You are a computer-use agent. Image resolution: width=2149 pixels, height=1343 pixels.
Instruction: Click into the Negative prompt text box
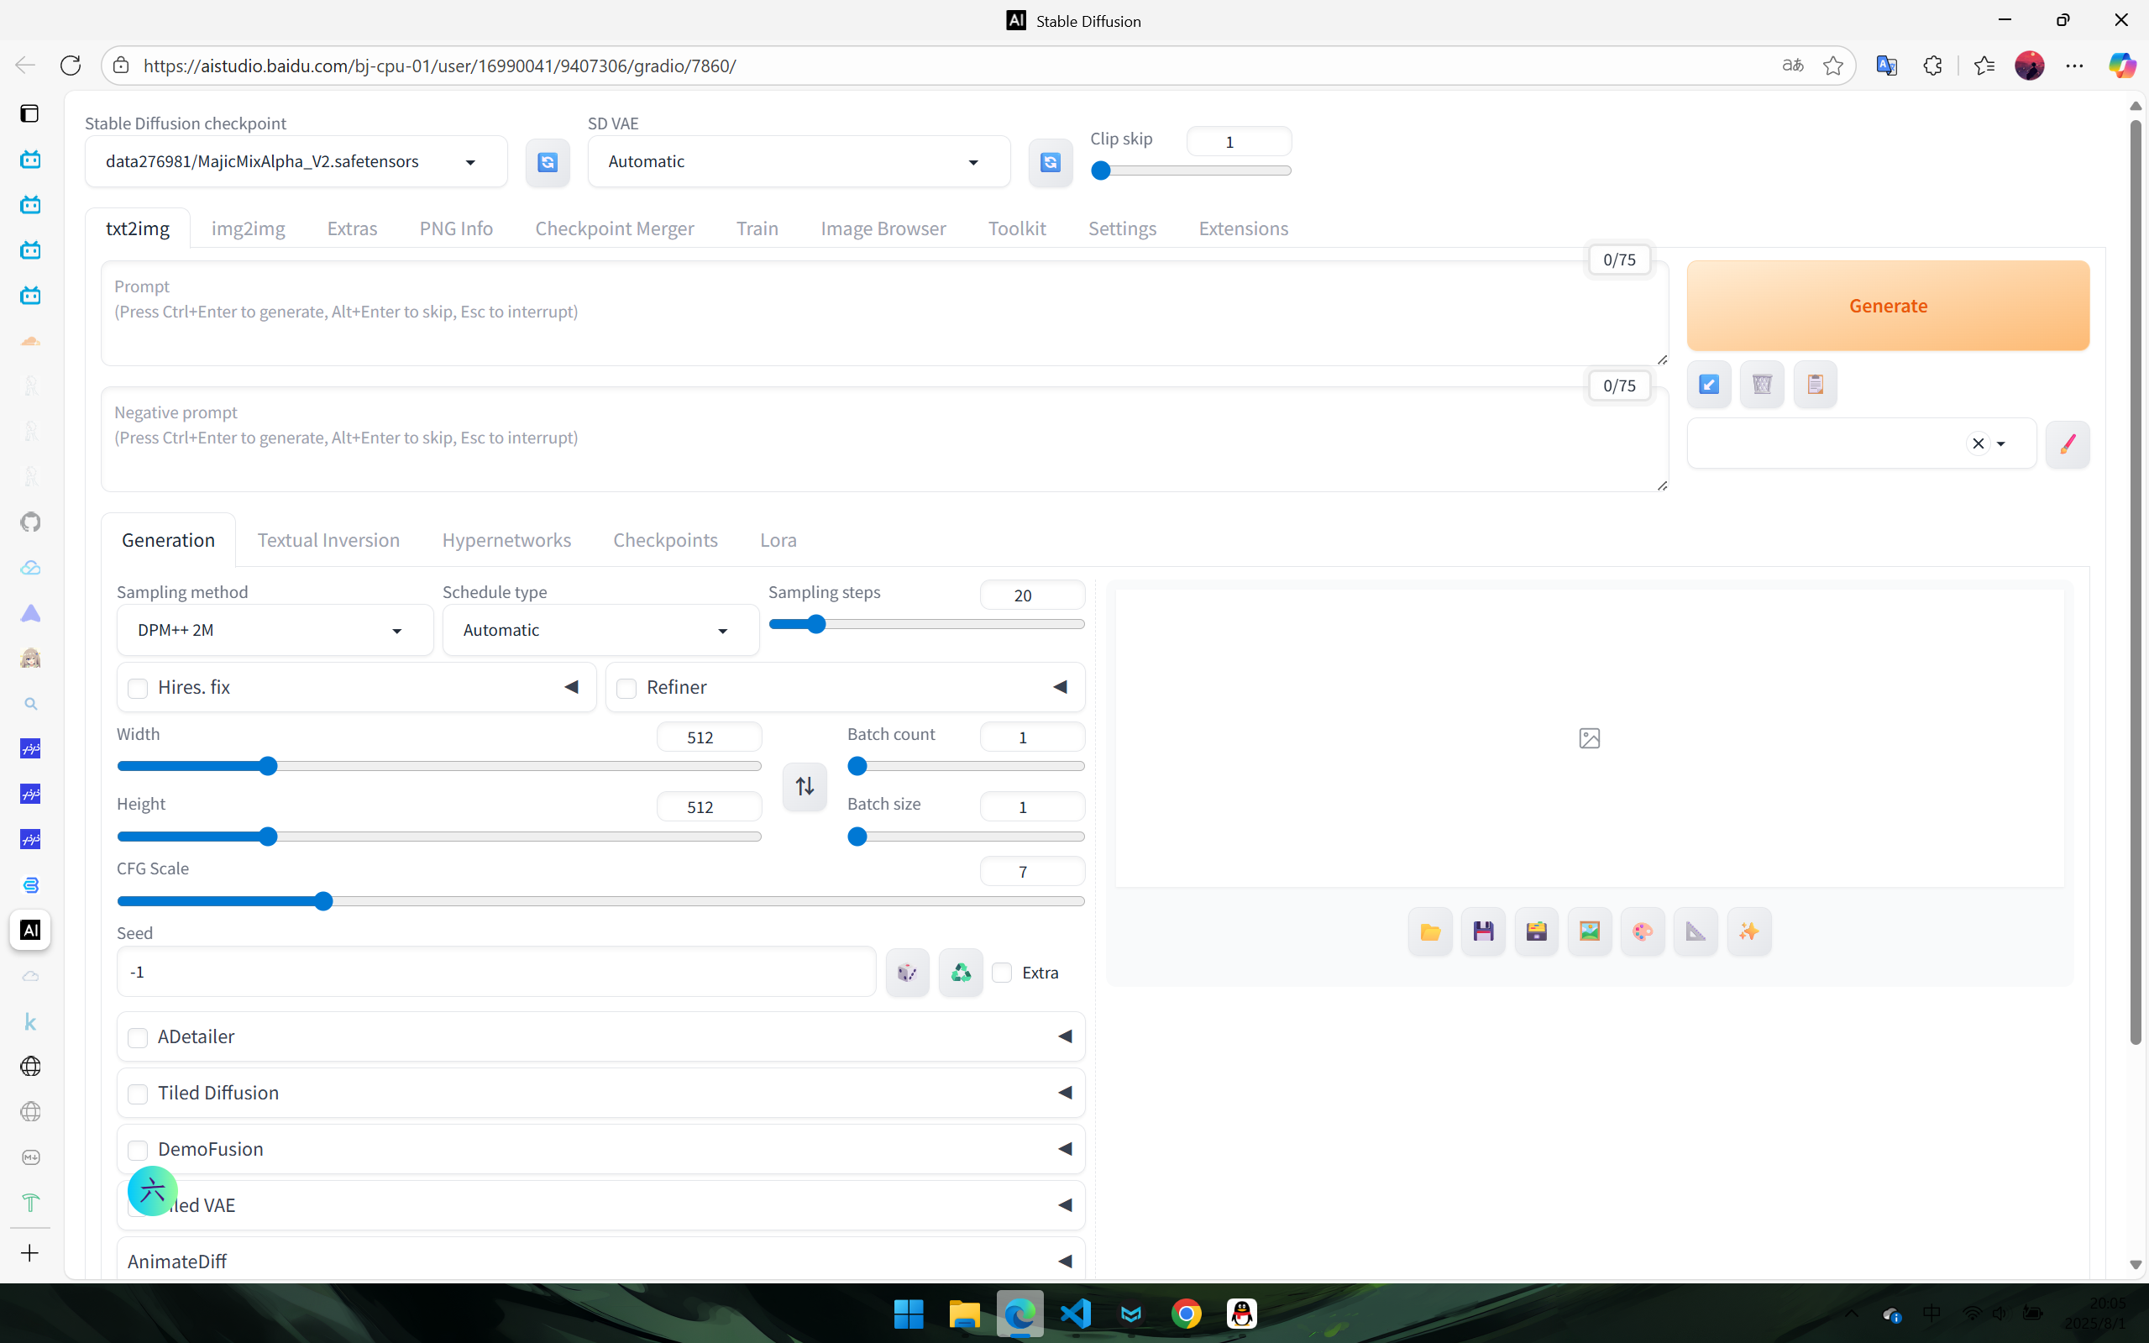pyautogui.click(x=883, y=439)
